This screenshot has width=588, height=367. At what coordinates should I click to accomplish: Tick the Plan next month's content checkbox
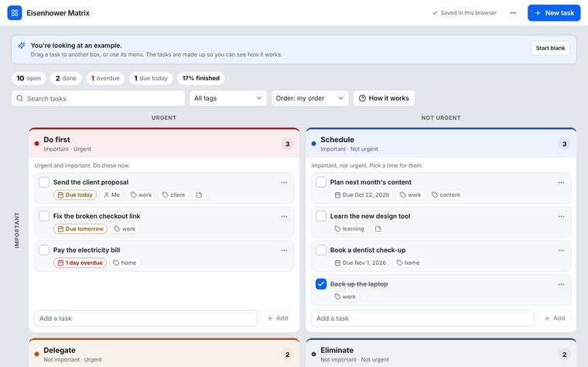(x=321, y=182)
